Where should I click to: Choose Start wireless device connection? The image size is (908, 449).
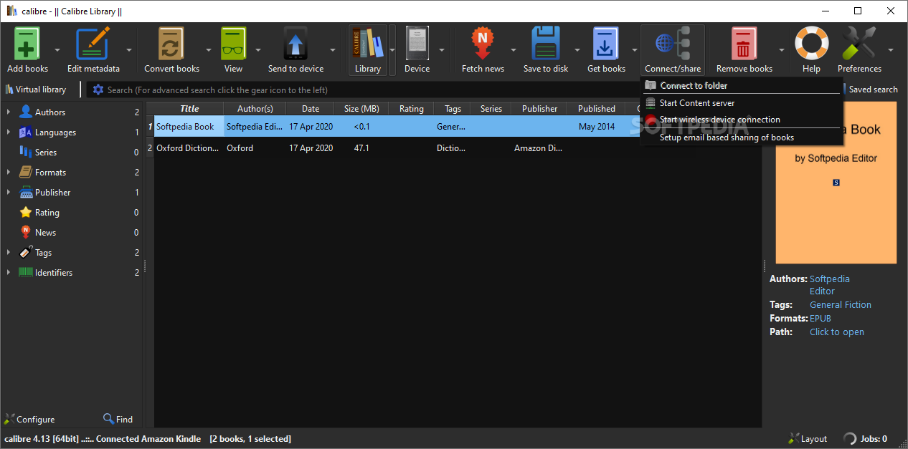[x=741, y=120]
